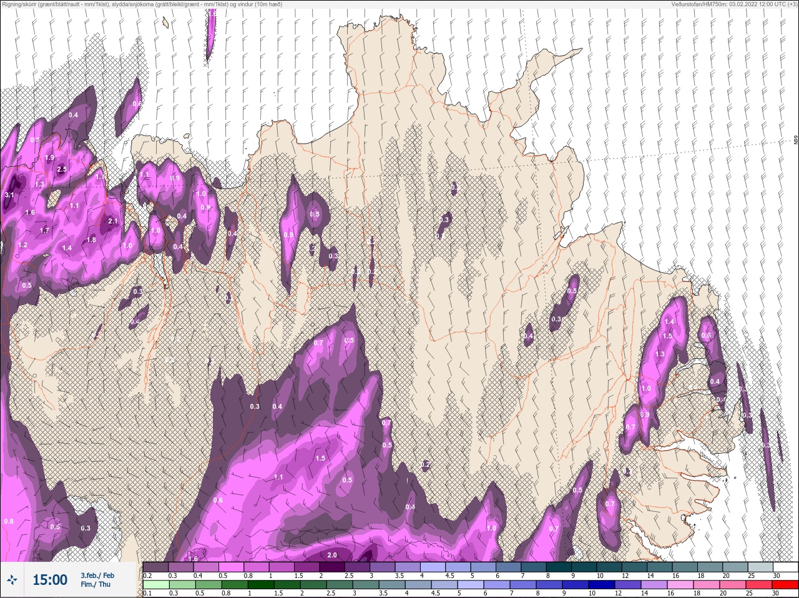Image resolution: width=799 pixels, height=598 pixels.
Task: Click the 0.2 label under the upper legend
Action: pos(147,576)
